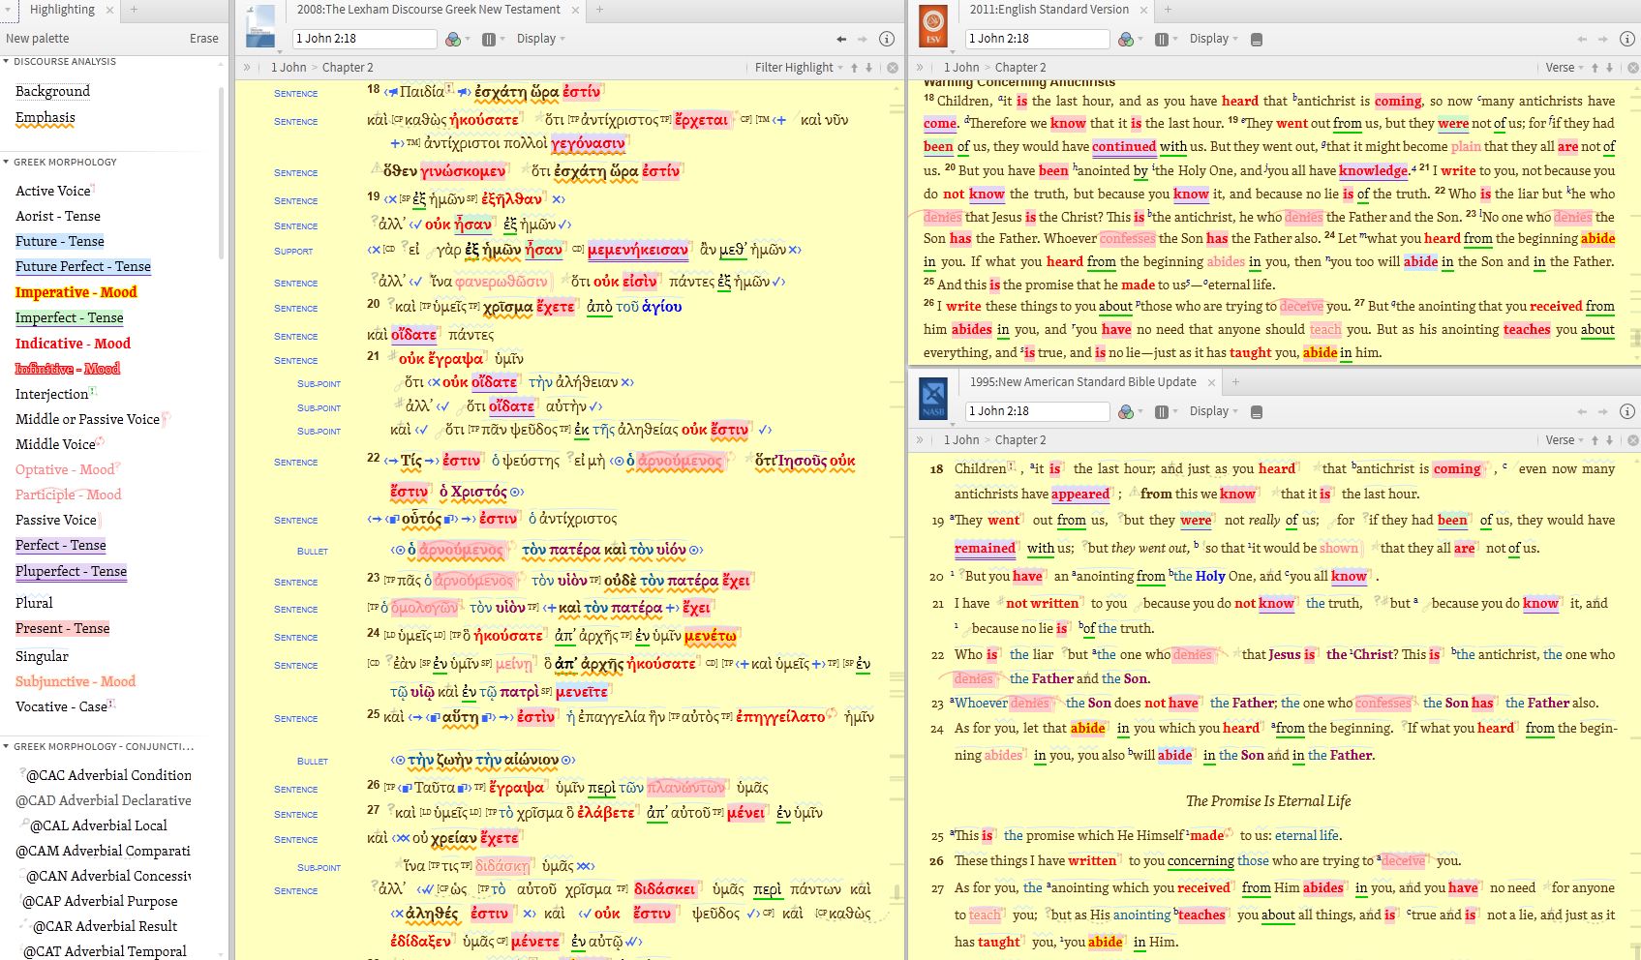Move to next verse in NASB panel

click(1609, 439)
